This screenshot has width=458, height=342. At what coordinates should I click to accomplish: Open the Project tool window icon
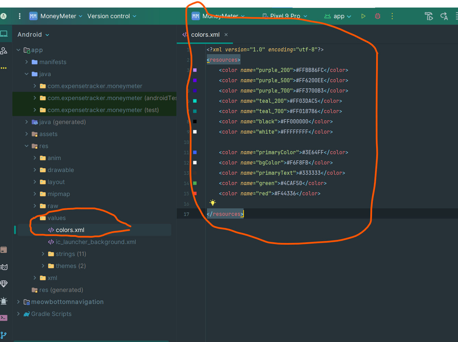(x=4, y=34)
